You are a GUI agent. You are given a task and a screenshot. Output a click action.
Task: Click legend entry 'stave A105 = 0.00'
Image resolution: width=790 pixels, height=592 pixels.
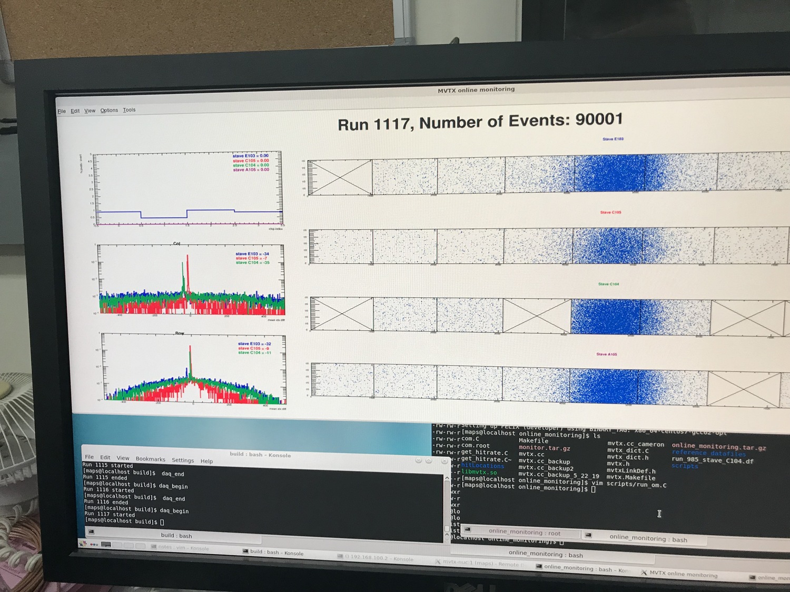tap(251, 169)
